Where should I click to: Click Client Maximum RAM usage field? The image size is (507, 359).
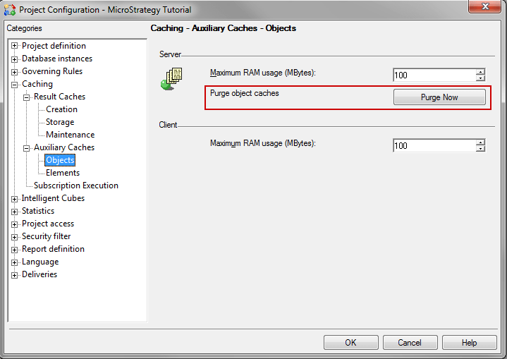434,145
